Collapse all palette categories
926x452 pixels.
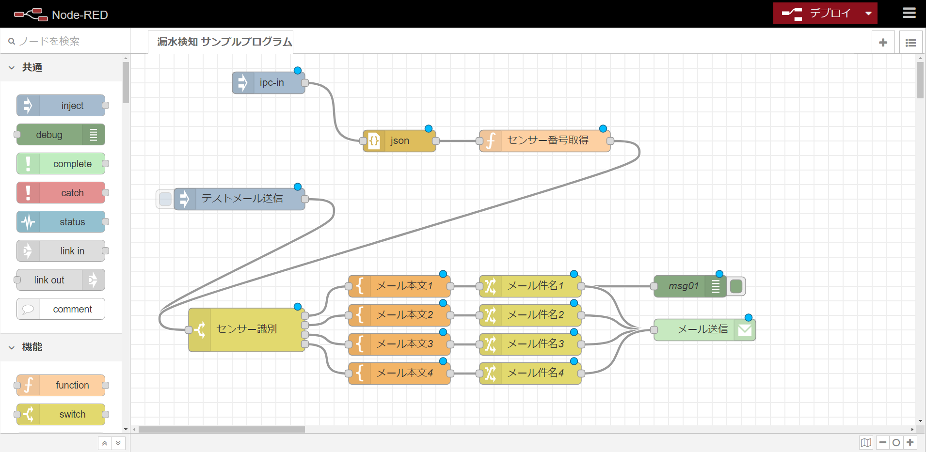coord(105,443)
